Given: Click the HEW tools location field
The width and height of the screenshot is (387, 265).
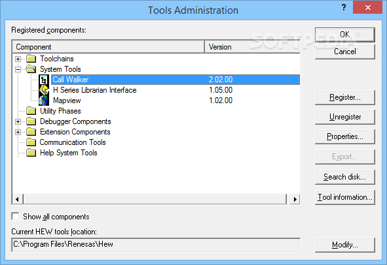Looking at the screenshot, I should (x=156, y=245).
